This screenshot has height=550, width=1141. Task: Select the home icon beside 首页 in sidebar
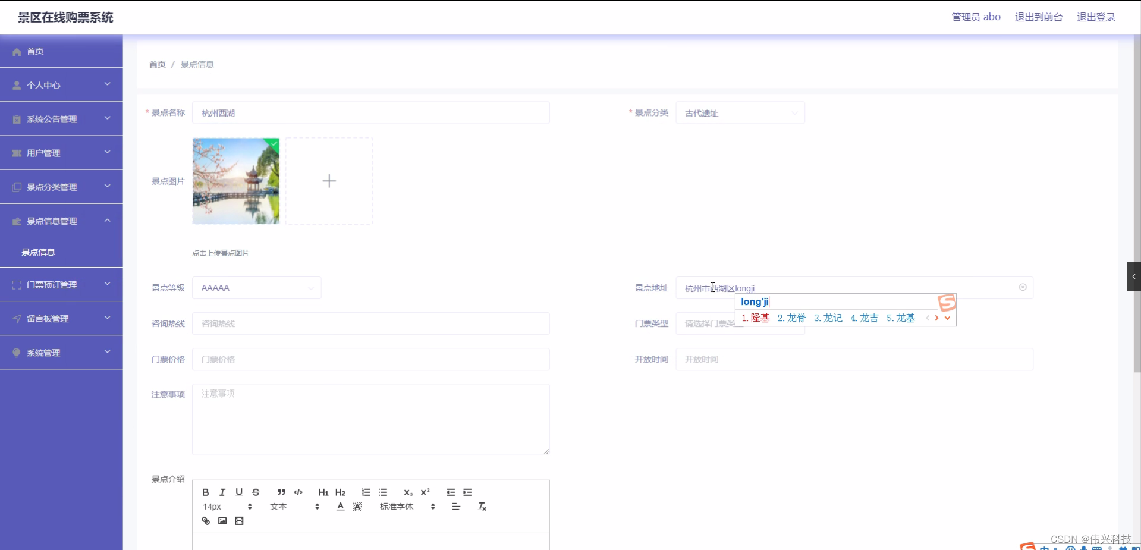(x=16, y=52)
